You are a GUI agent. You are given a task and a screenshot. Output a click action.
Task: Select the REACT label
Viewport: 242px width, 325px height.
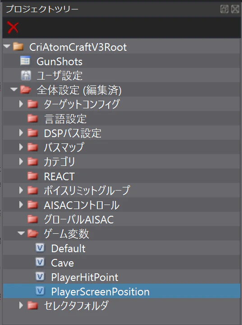click(x=59, y=177)
